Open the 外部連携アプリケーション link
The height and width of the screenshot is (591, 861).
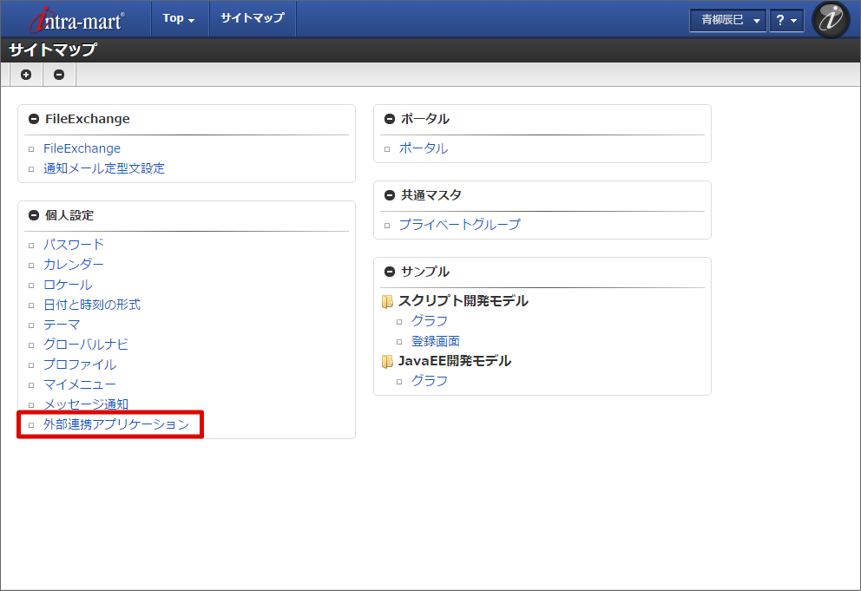[x=116, y=424]
